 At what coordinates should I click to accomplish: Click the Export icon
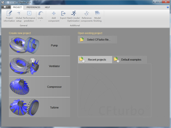point(63,16)
